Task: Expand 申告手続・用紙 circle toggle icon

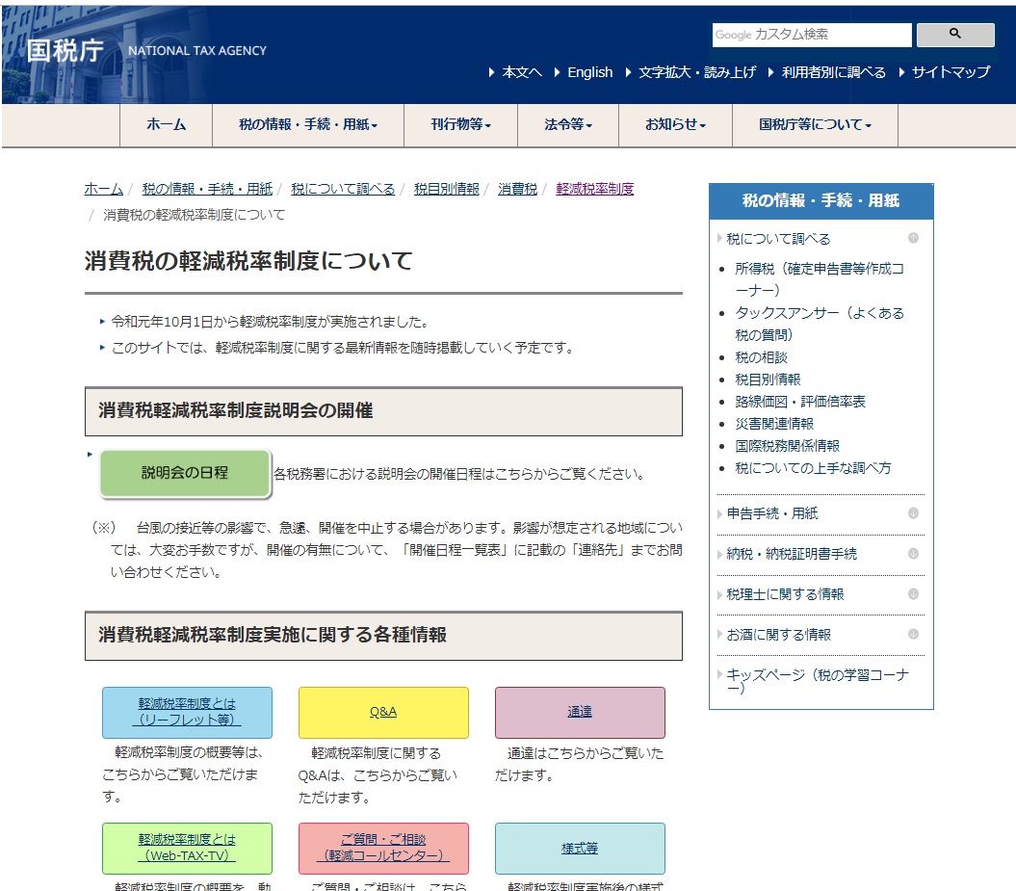Action: coord(913,513)
